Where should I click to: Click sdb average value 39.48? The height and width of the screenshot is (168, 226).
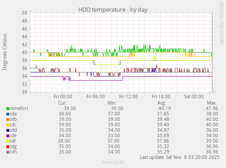tap(163, 119)
